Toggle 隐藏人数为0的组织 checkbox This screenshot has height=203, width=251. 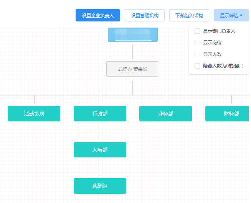click(197, 66)
